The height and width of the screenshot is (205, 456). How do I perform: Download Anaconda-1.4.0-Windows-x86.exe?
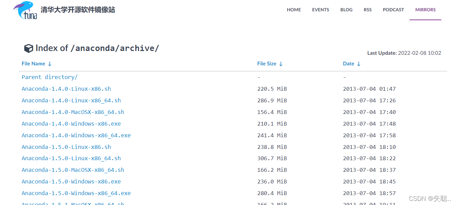point(71,124)
